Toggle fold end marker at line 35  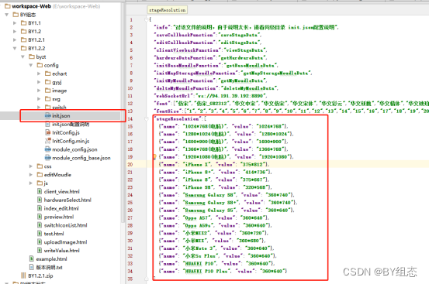pyautogui.click(x=147, y=279)
